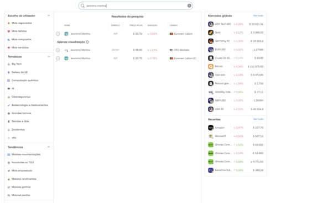Open Berkshire Hathaway in Recentes

236,170
